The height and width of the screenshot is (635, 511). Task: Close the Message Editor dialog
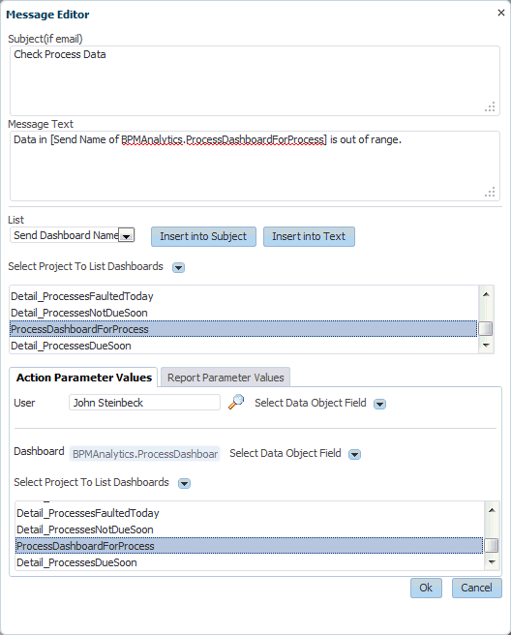click(x=501, y=13)
